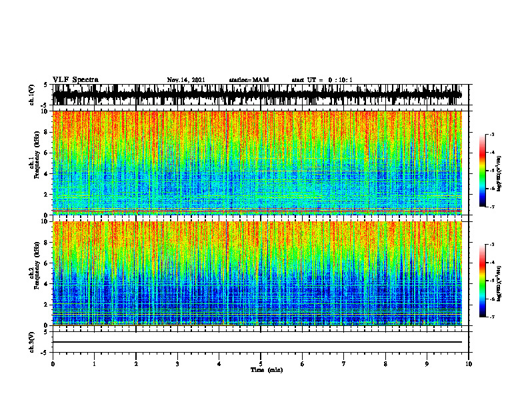Screen dimensions: 528x408
Task: Select the date text "Nov.14, 2021"
Action: [x=186, y=80]
